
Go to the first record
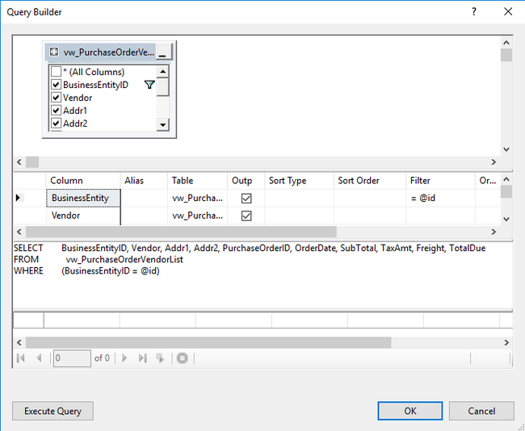tap(21, 358)
